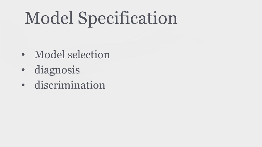The image size is (262, 147).
Task: Click the bullet dot before "Model selection"
Action: [x=23, y=55]
